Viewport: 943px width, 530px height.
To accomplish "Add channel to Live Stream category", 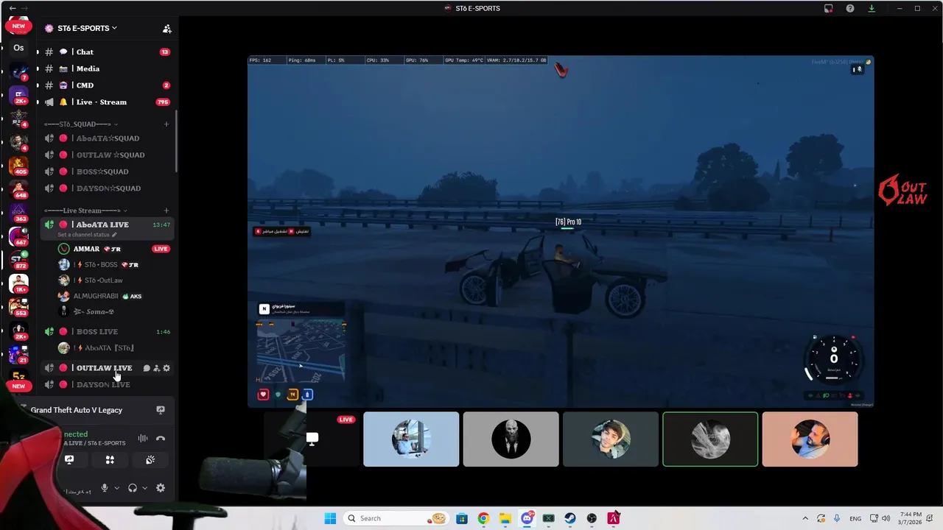I will pyautogui.click(x=166, y=211).
